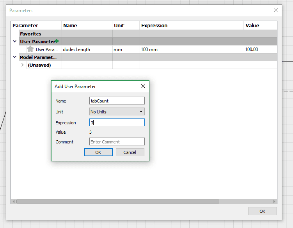Click the Name column header
Image resolution: width=293 pixels, height=228 pixels.
click(87, 25)
